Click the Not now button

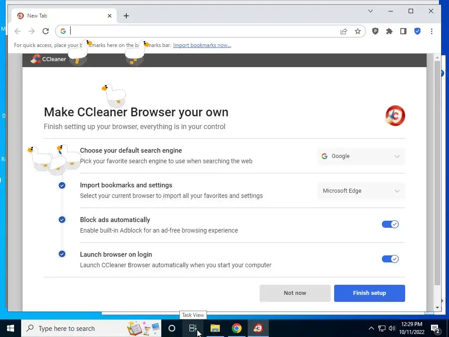tap(295, 293)
